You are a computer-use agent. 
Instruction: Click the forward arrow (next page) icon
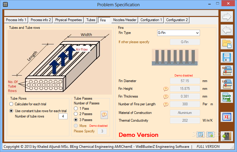227,16
